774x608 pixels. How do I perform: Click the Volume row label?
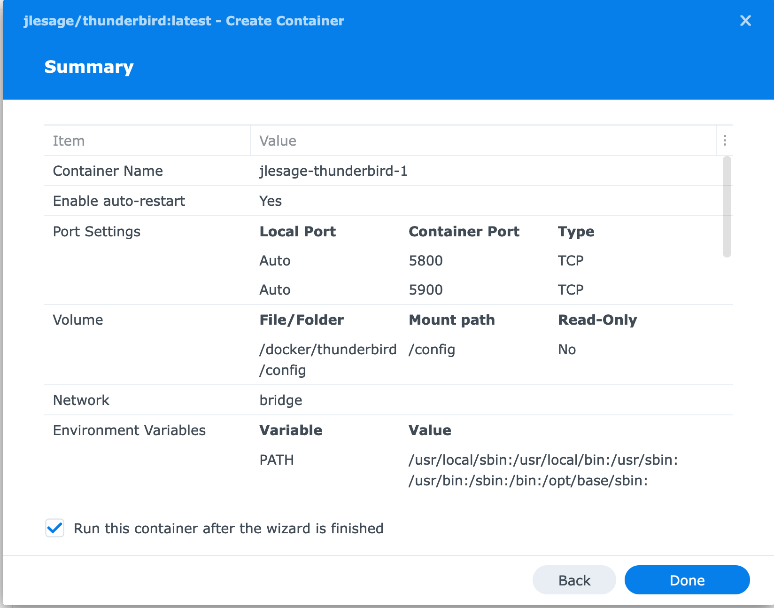(x=78, y=320)
